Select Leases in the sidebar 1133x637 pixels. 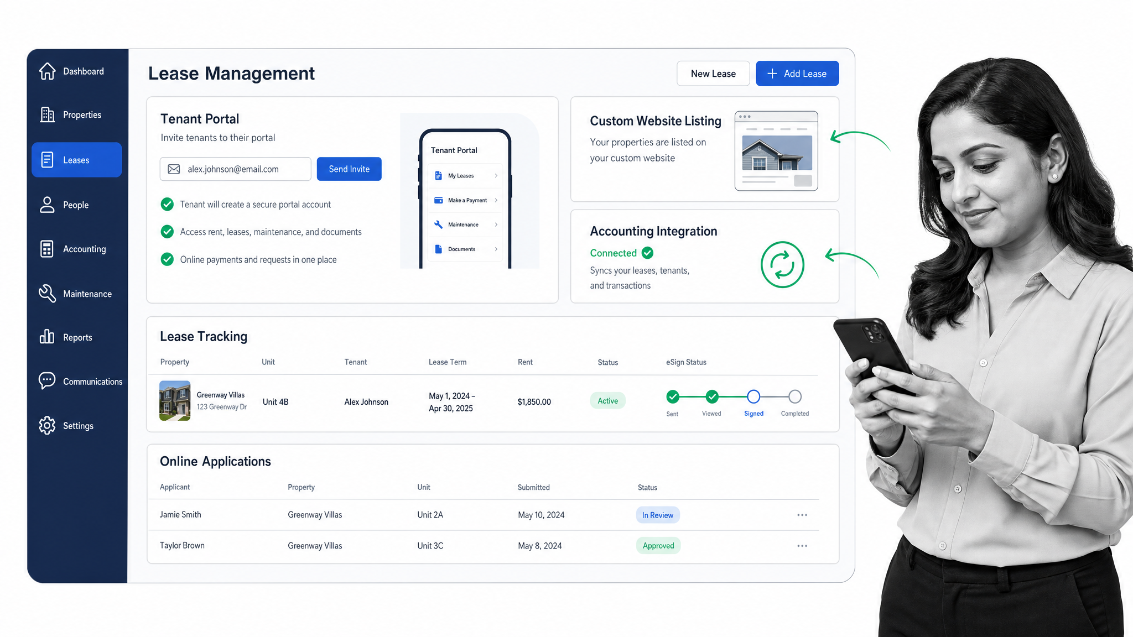pos(77,160)
